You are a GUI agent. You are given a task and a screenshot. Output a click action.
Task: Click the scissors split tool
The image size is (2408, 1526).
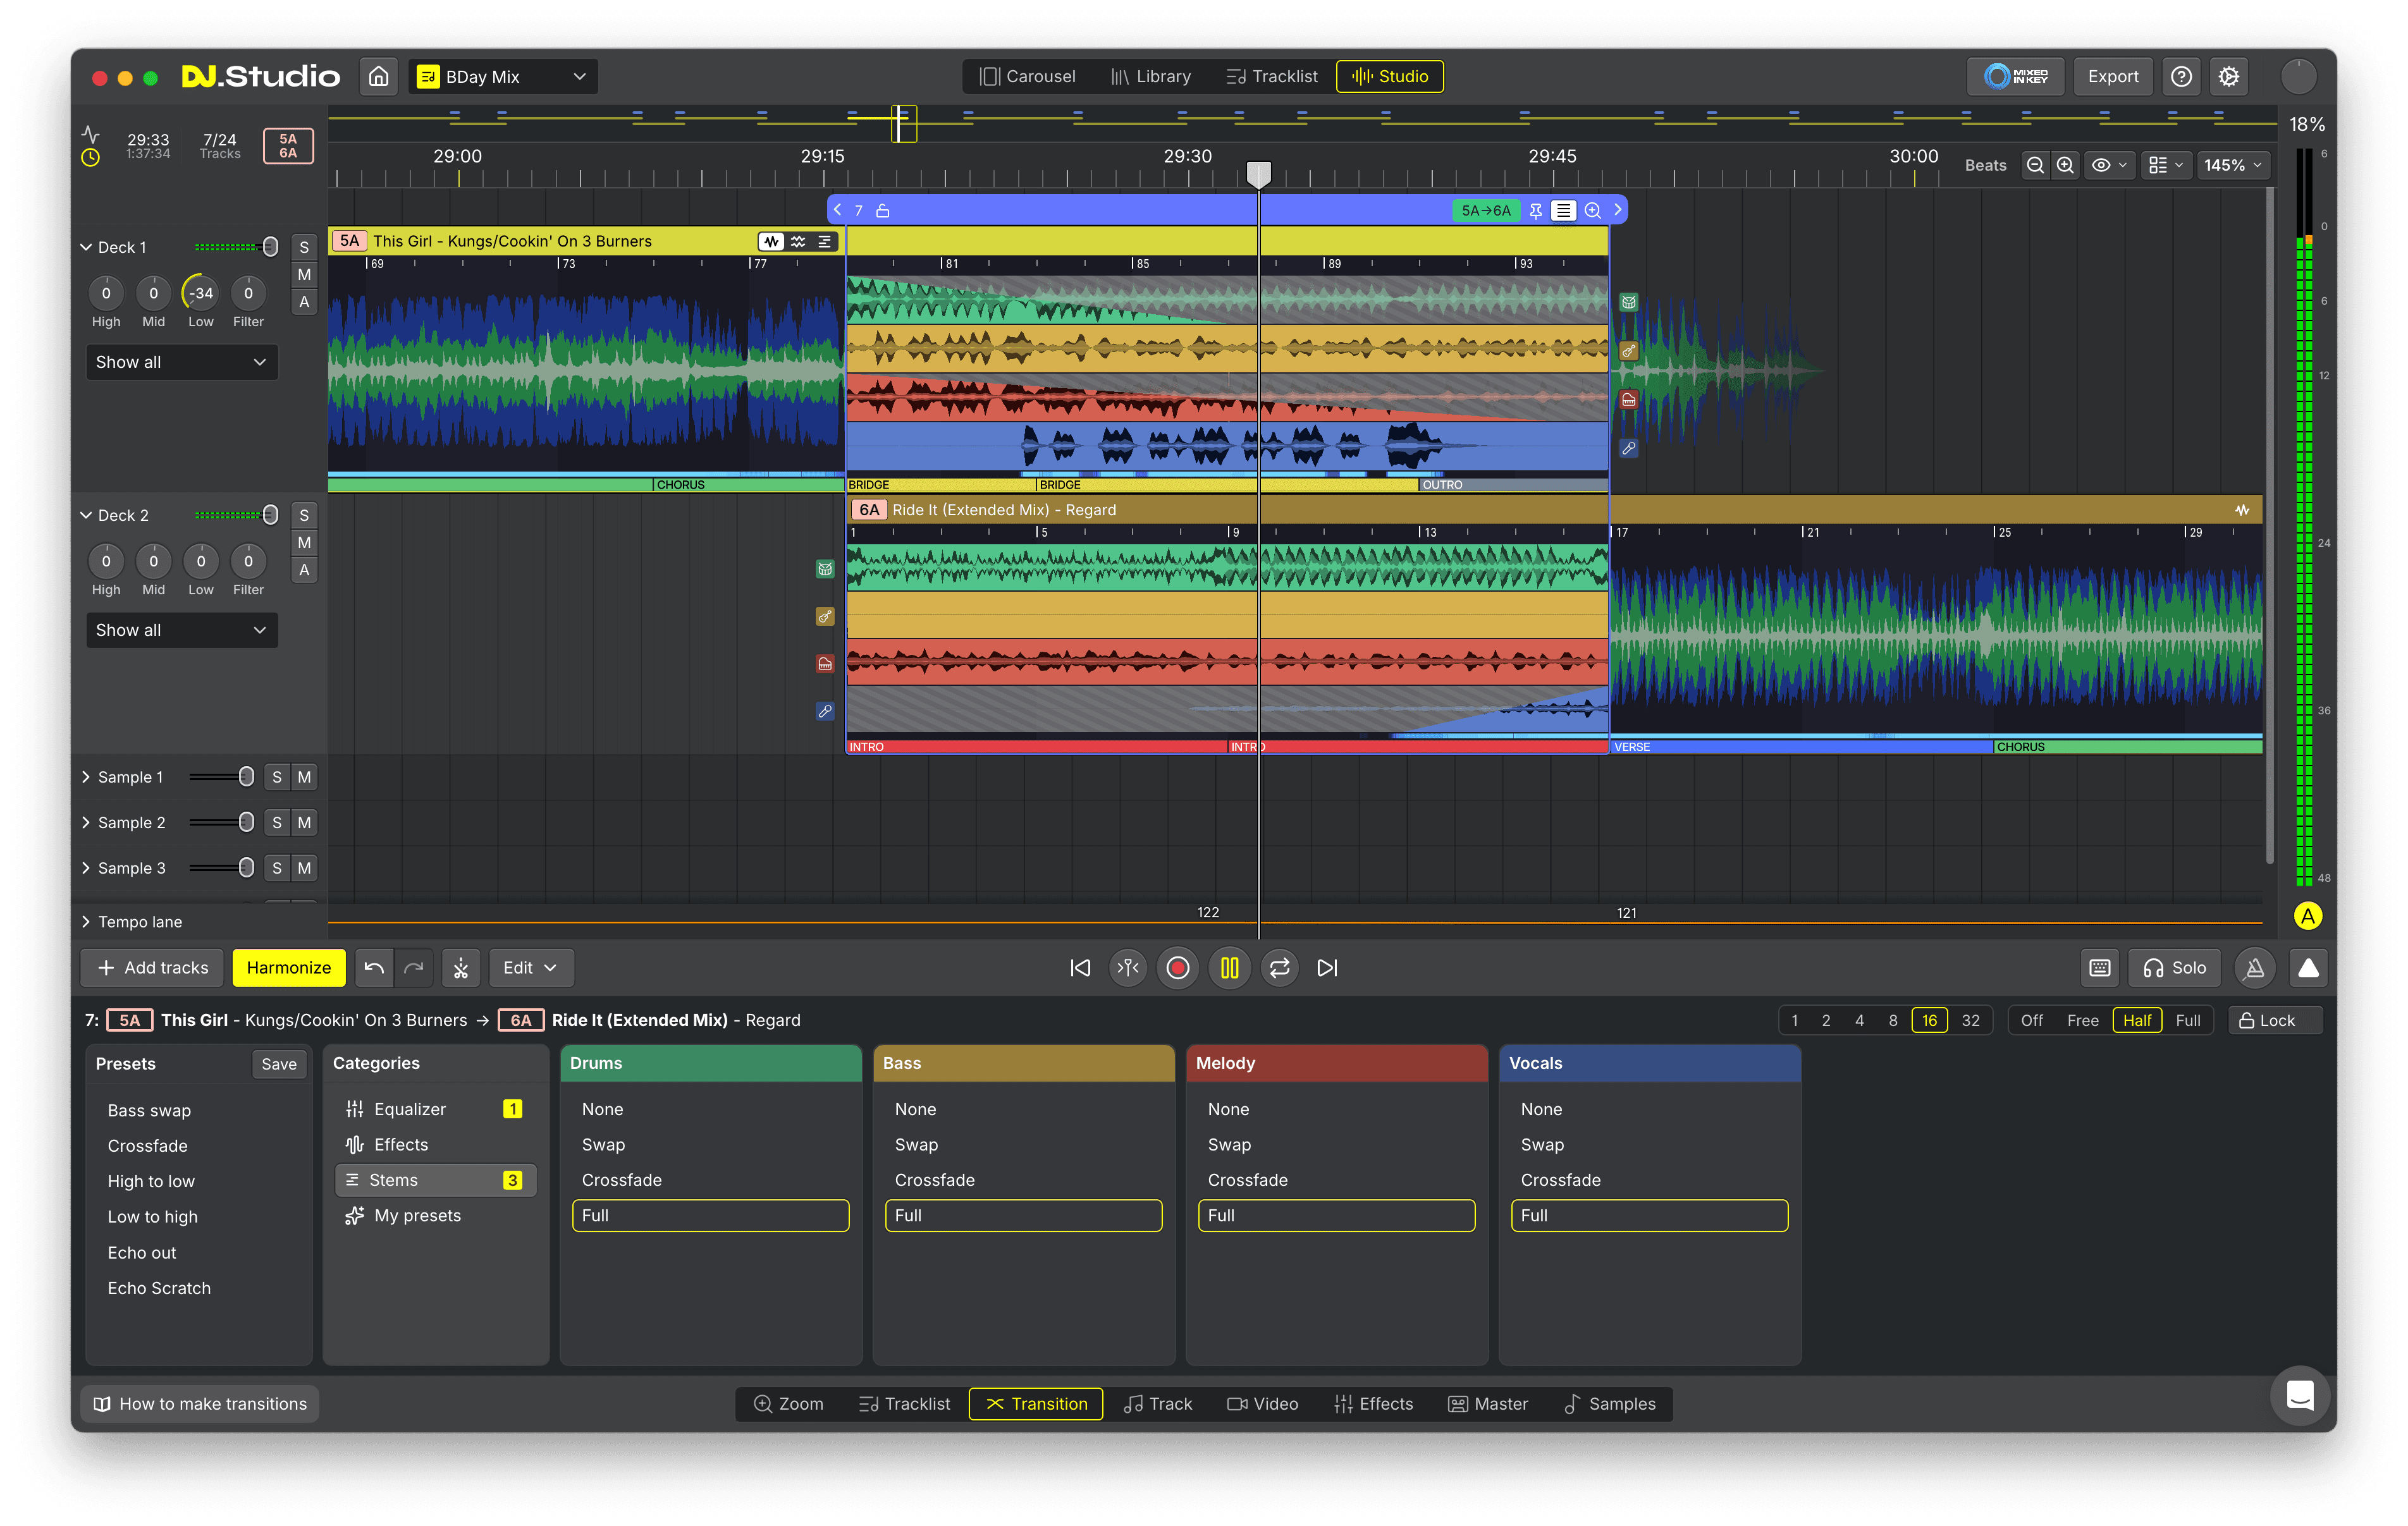(x=461, y=968)
